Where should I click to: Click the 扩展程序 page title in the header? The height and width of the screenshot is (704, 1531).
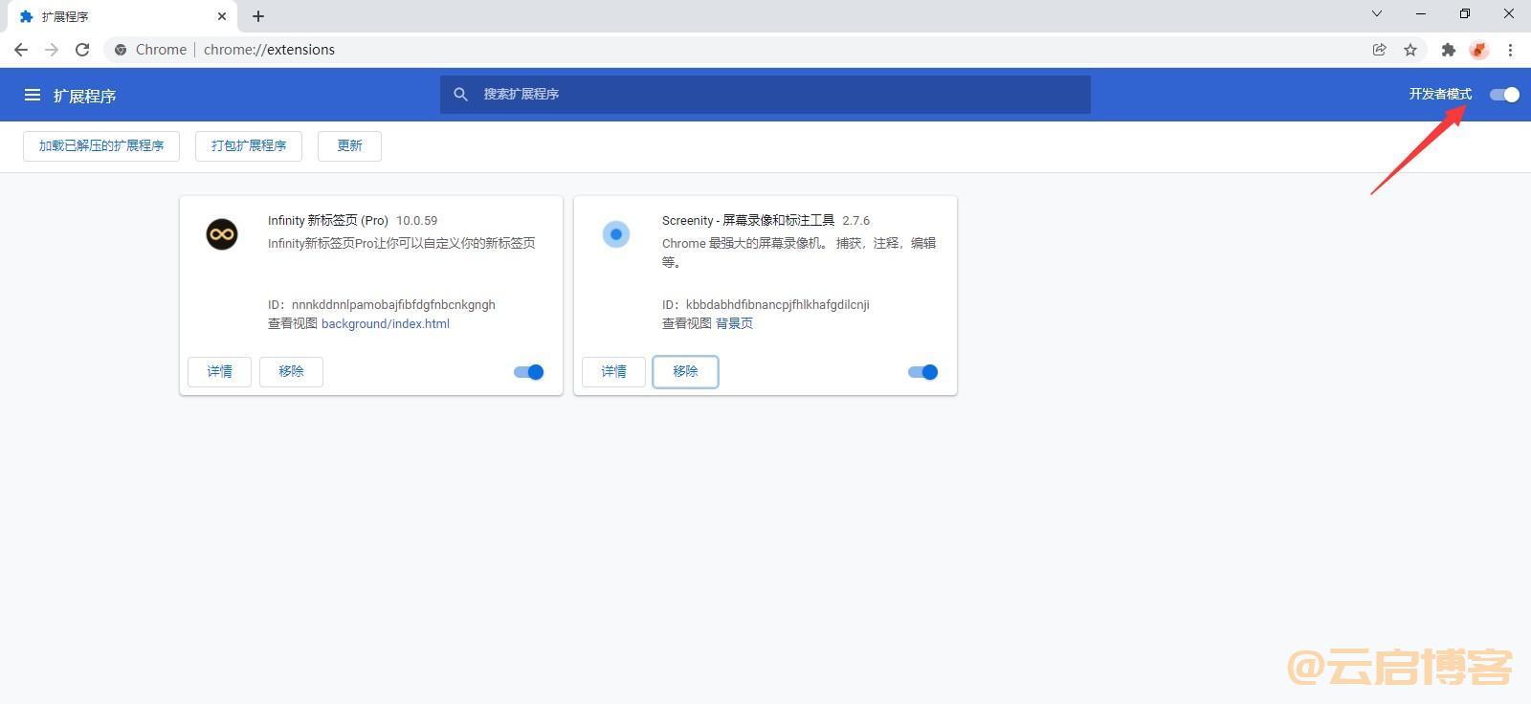[x=84, y=96]
